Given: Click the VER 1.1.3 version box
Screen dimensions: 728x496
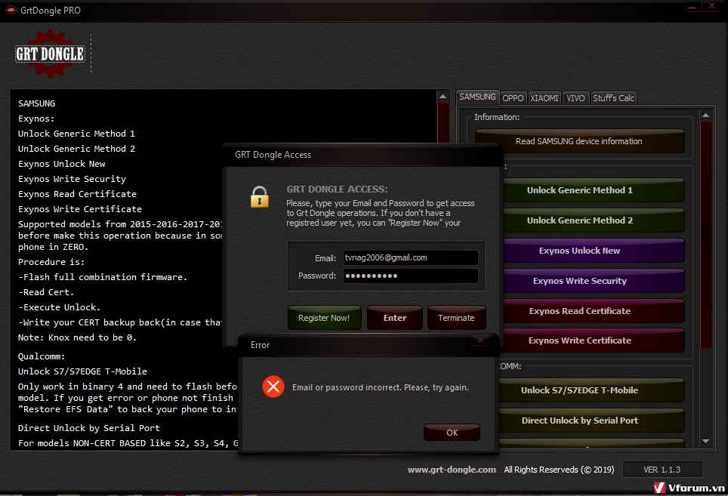Looking at the screenshot, I should tap(662, 470).
